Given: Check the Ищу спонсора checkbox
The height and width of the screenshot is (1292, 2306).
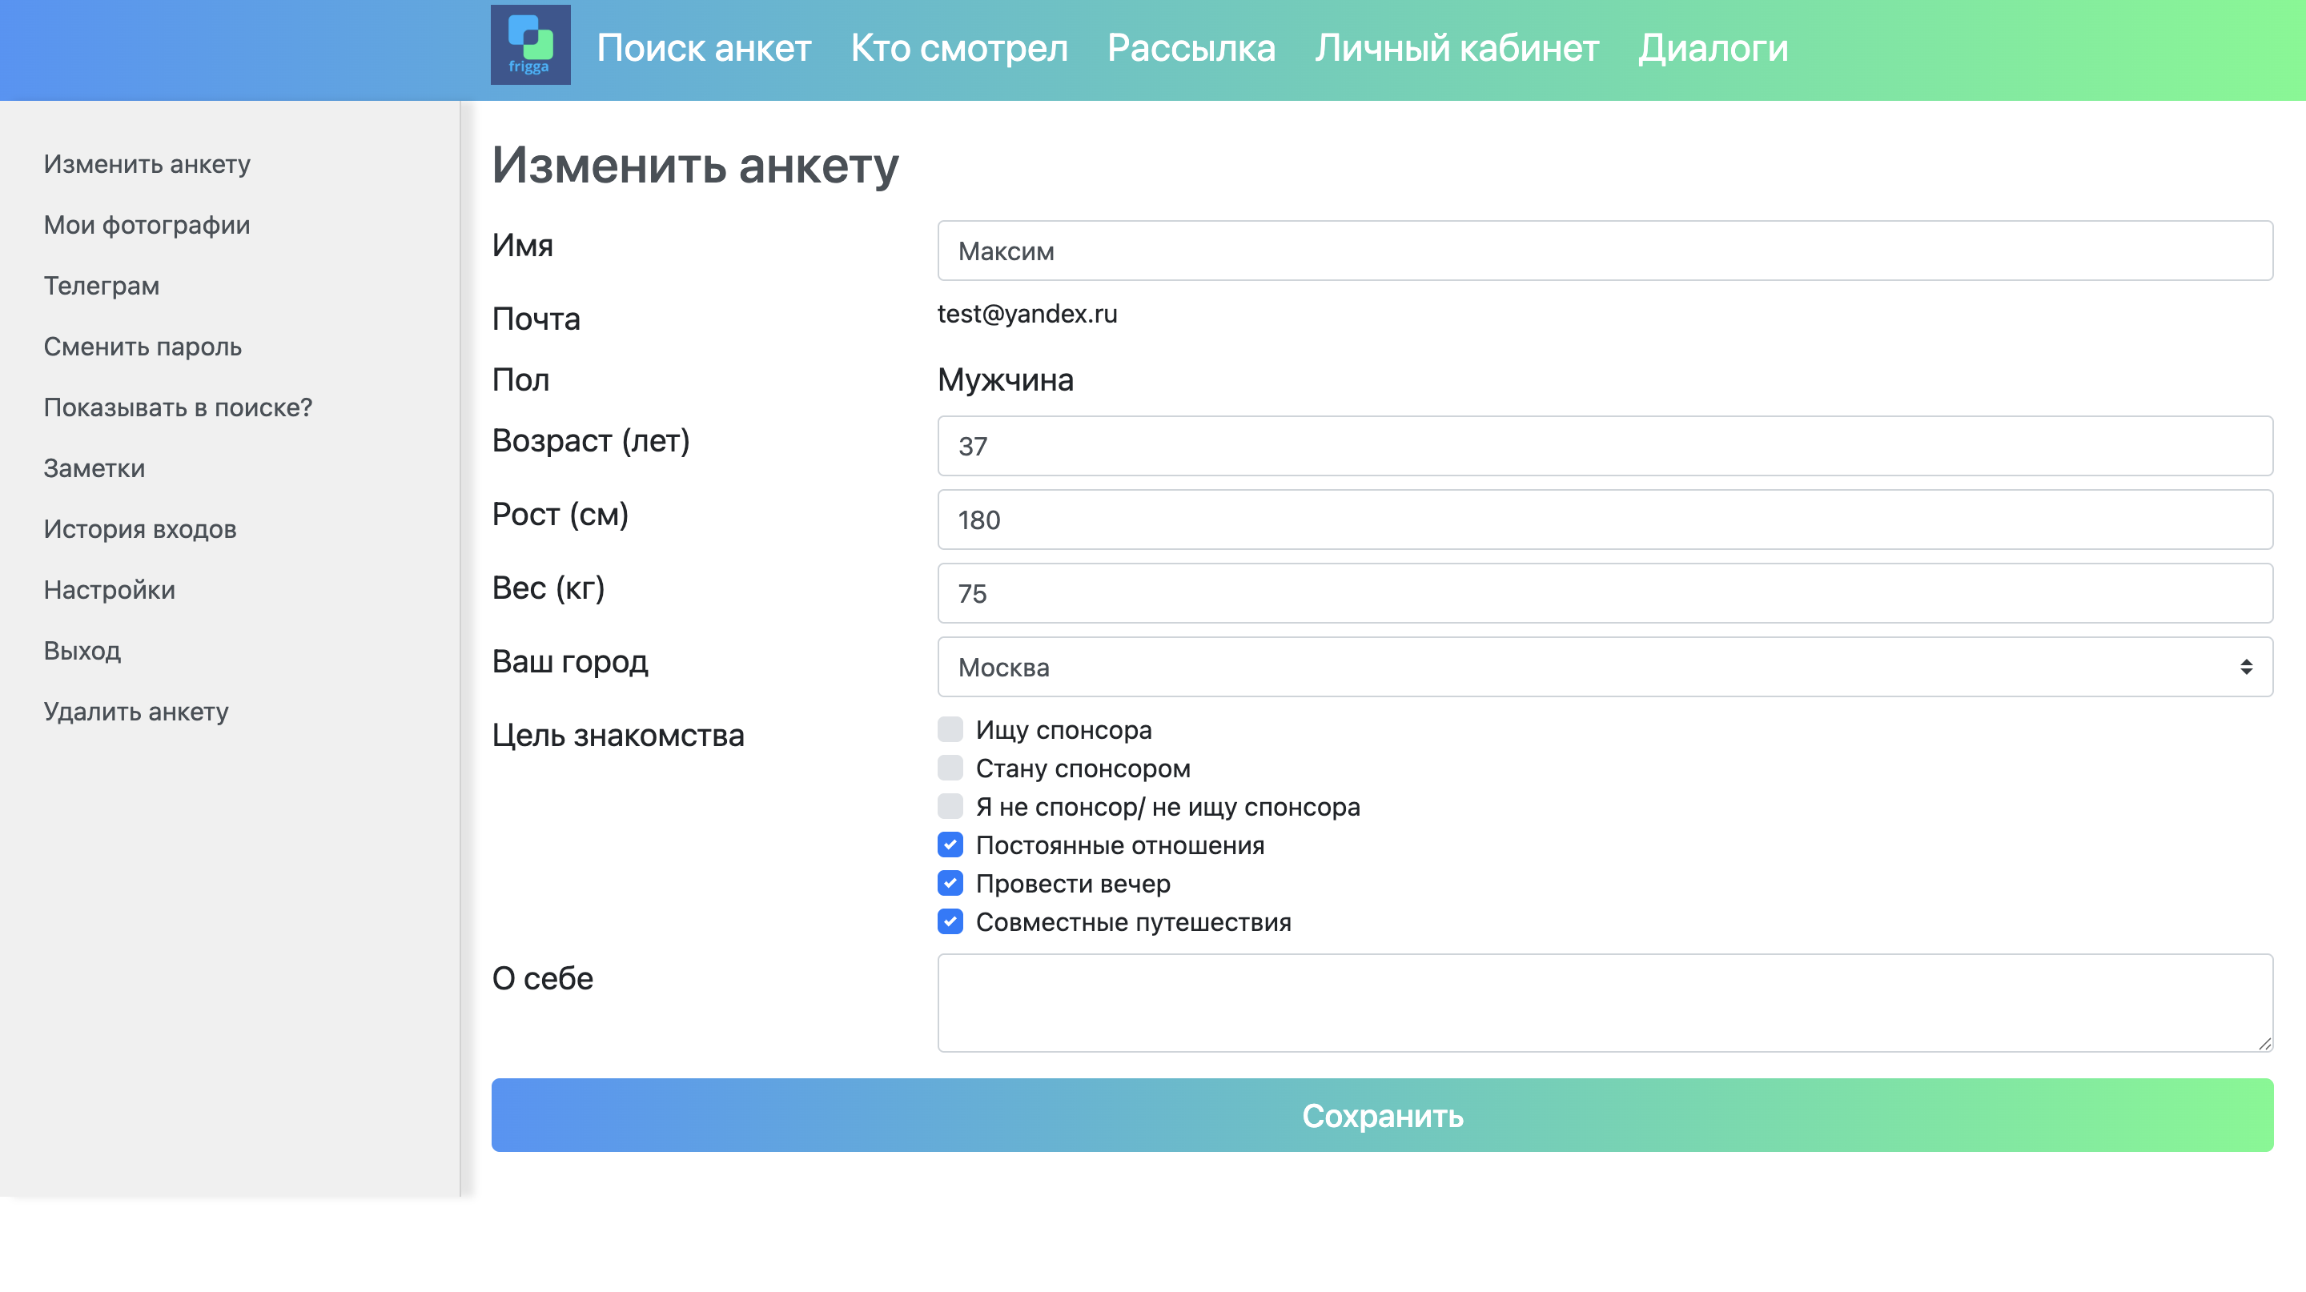Looking at the screenshot, I should click(950, 729).
